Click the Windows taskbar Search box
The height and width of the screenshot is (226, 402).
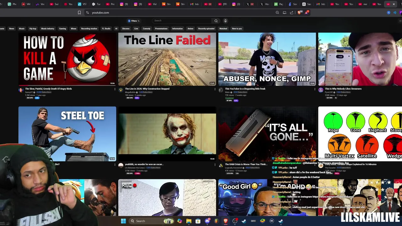pos(151,221)
